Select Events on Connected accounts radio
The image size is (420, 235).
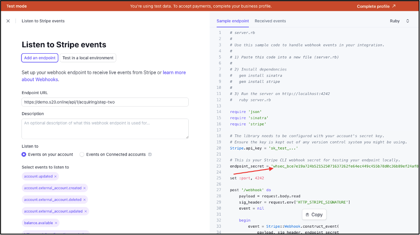82,155
